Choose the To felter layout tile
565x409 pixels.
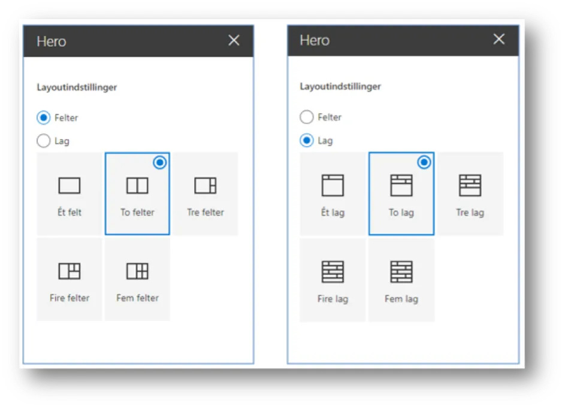pyautogui.click(x=137, y=193)
